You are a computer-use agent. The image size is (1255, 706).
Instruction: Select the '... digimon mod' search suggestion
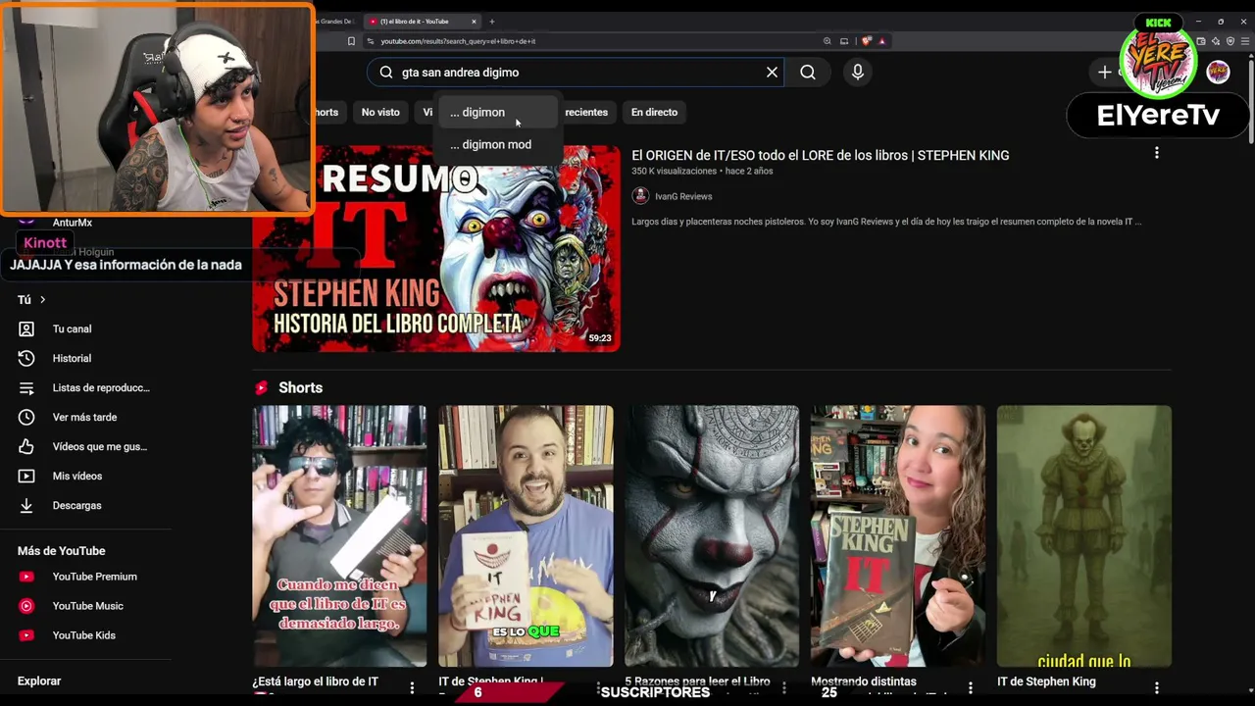point(500,145)
